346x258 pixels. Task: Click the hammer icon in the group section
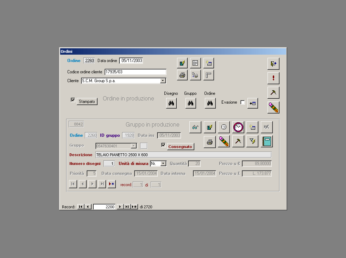[x=238, y=142]
